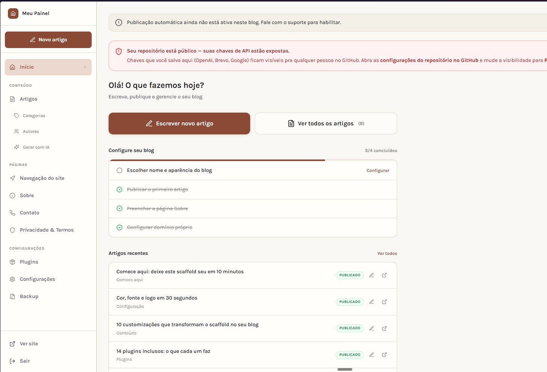The width and height of the screenshot is (547, 372).
Task: Click the Novo artigo button
Action: coord(48,40)
